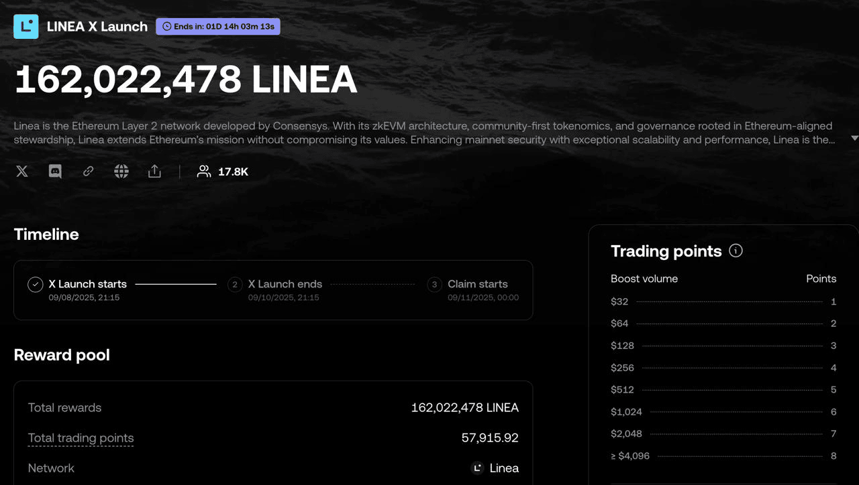
Task: Click the Network row label
Action: pos(51,468)
